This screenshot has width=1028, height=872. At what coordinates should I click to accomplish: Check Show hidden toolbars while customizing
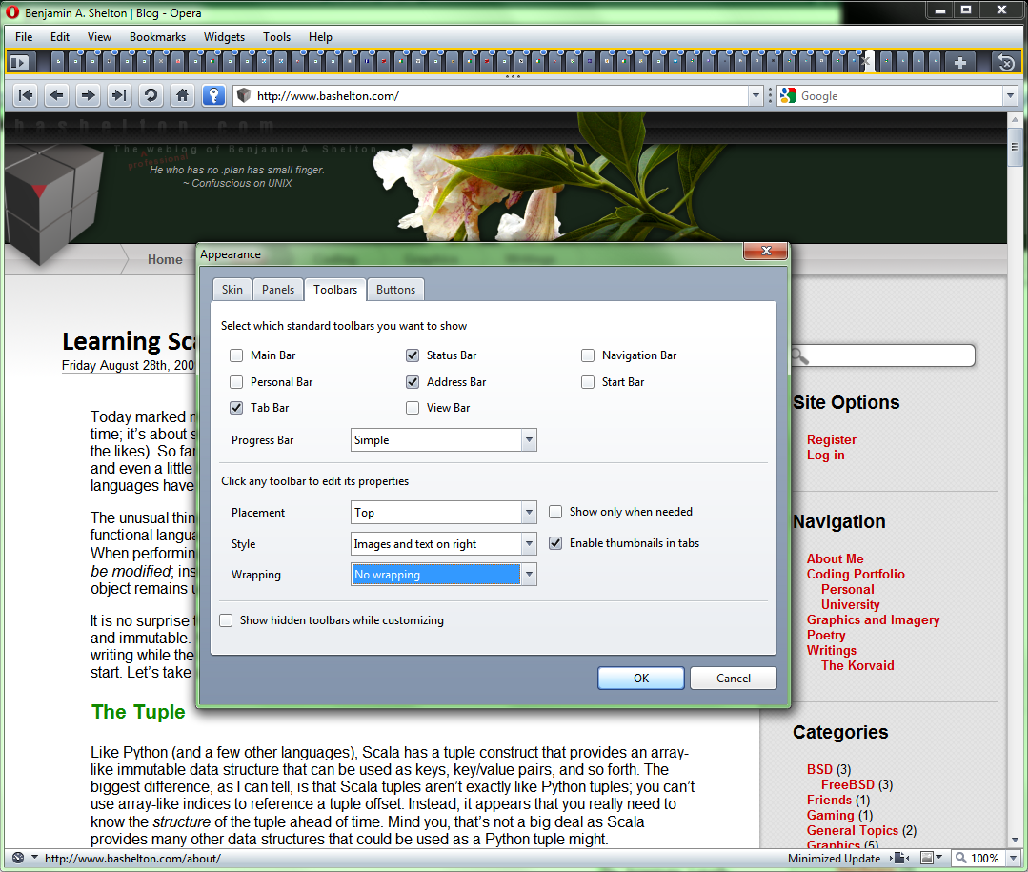pos(227,620)
